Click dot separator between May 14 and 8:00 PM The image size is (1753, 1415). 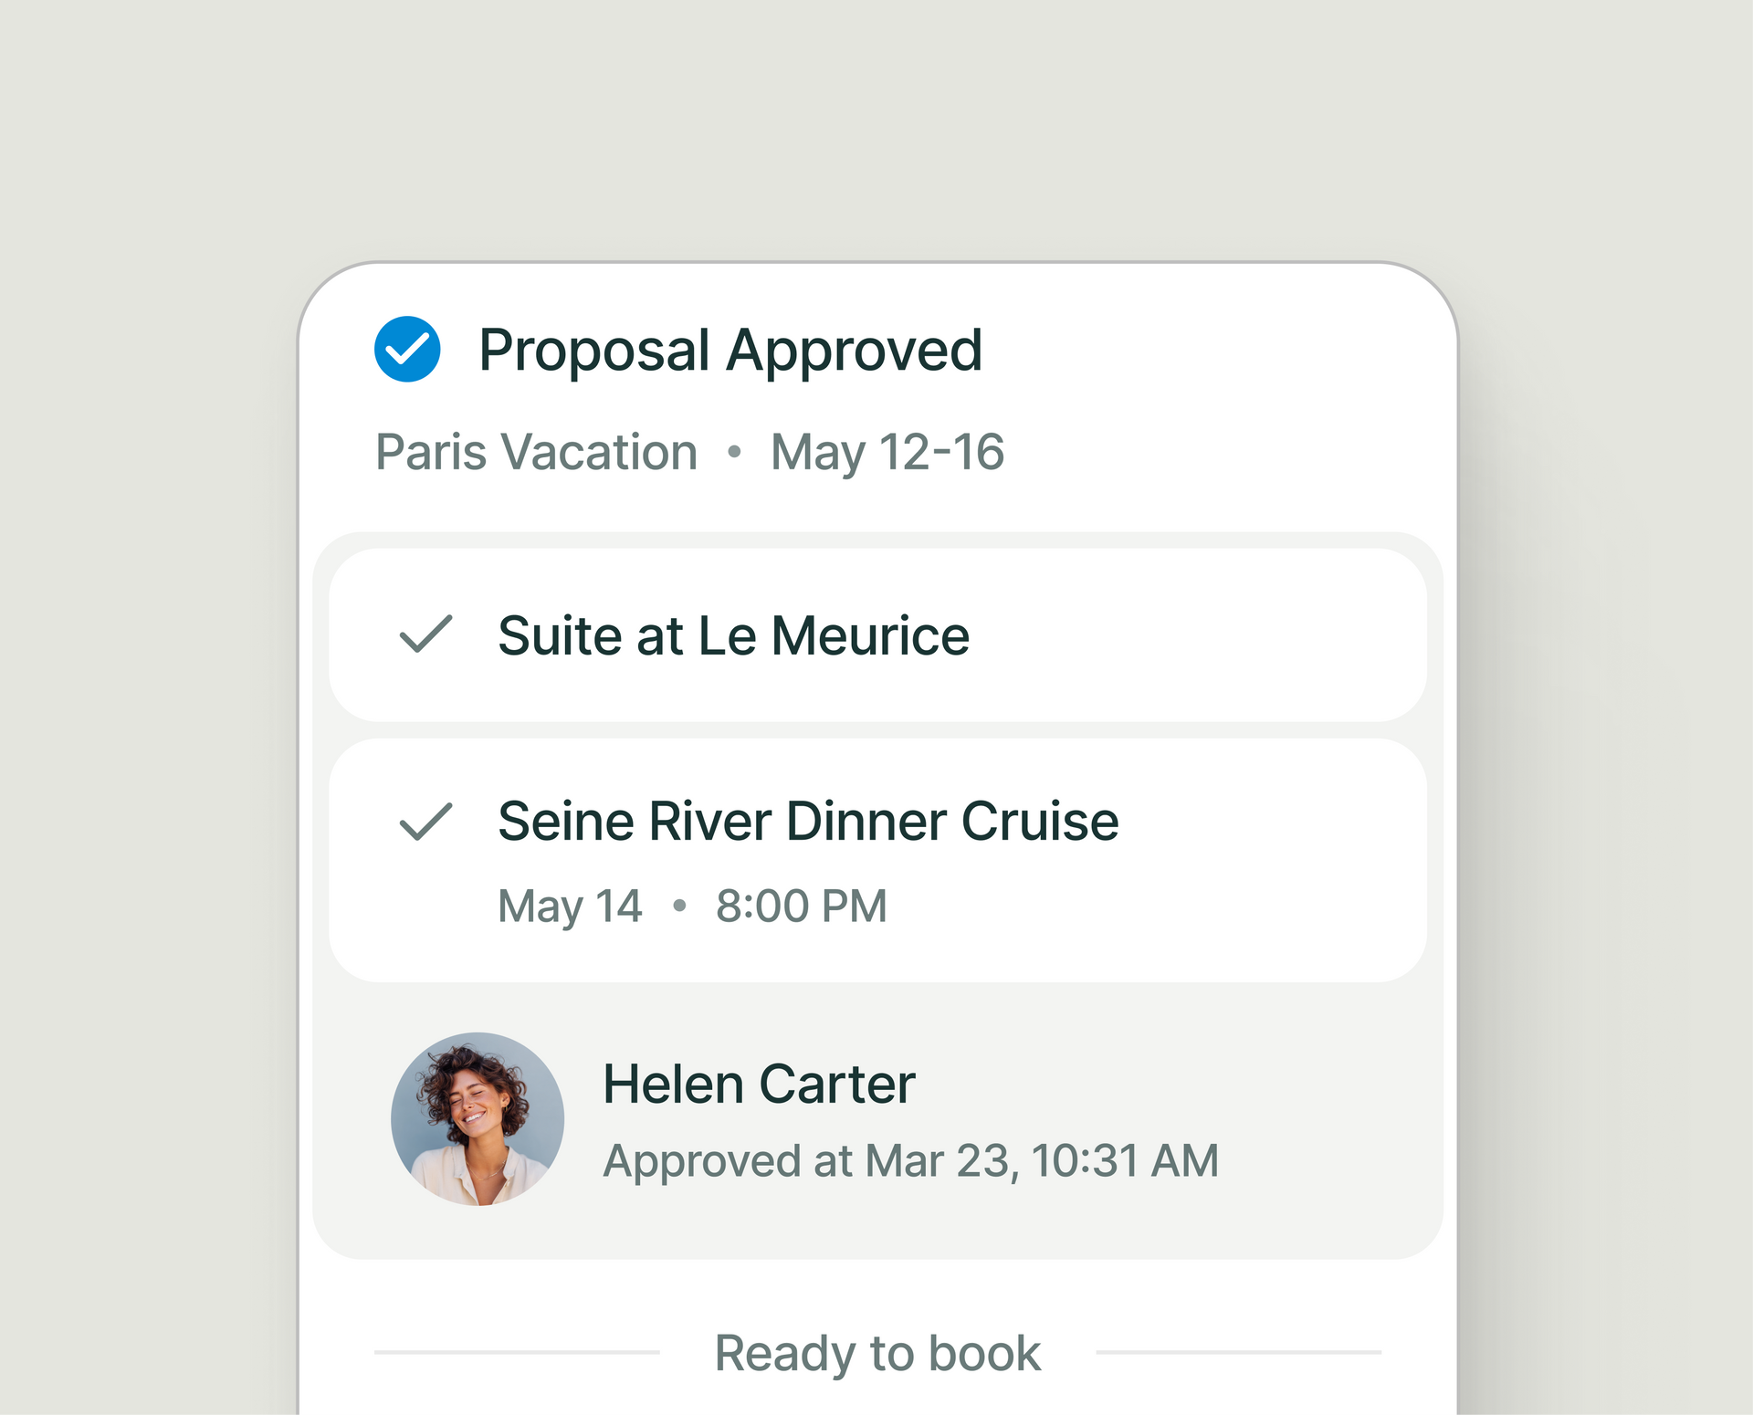tap(679, 906)
